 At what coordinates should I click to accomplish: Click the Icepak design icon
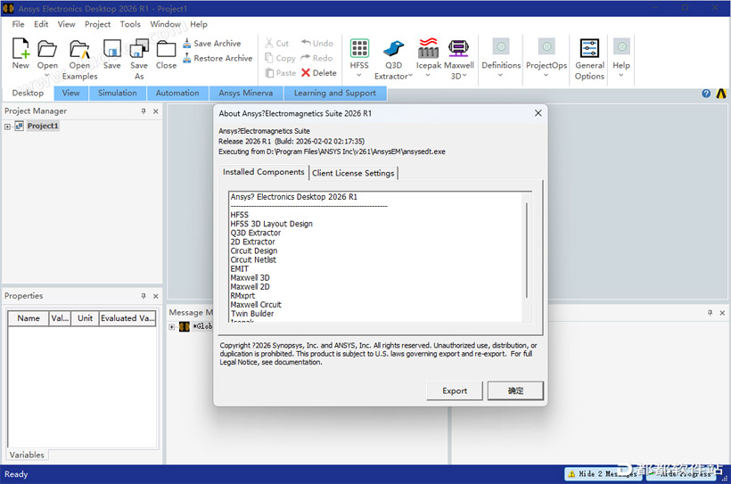[x=428, y=47]
